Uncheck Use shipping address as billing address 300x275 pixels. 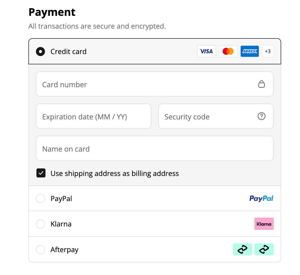(41, 173)
